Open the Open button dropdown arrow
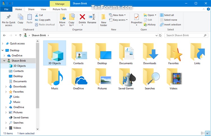Viewport: 211px width, 136px height. point(156,15)
